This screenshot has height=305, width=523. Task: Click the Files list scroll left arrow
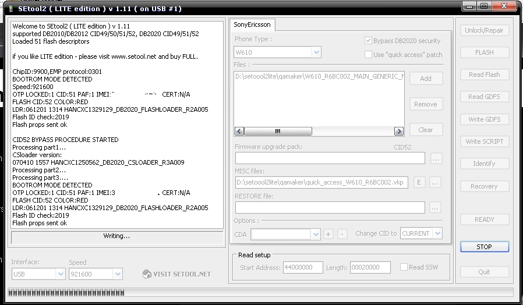239,132
